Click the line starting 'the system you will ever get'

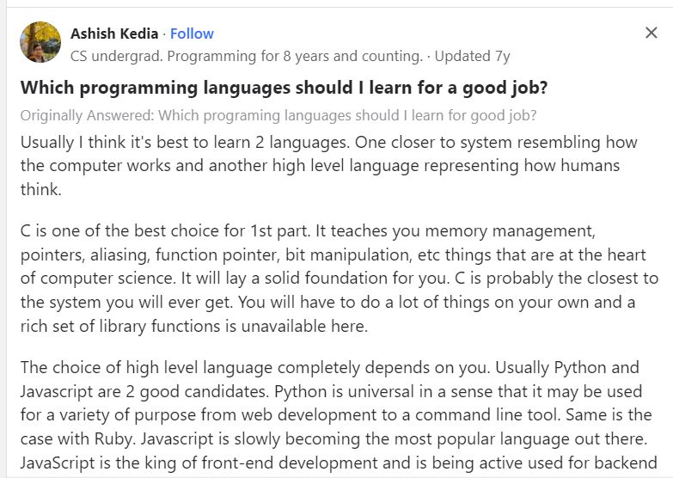coord(327,303)
